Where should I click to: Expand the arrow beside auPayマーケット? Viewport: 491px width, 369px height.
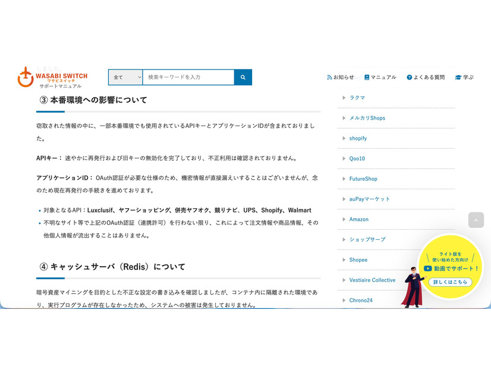(x=344, y=199)
